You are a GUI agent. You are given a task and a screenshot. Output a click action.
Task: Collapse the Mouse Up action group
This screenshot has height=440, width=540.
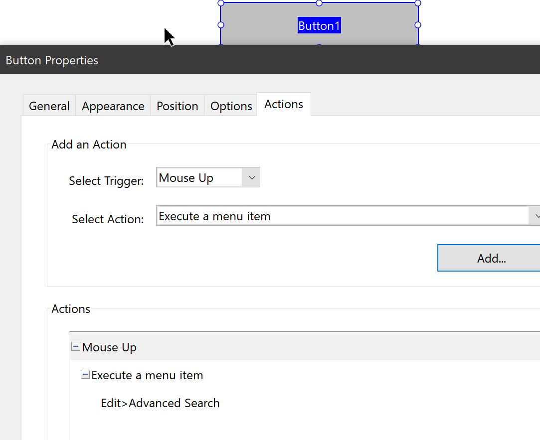coord(75,346)
